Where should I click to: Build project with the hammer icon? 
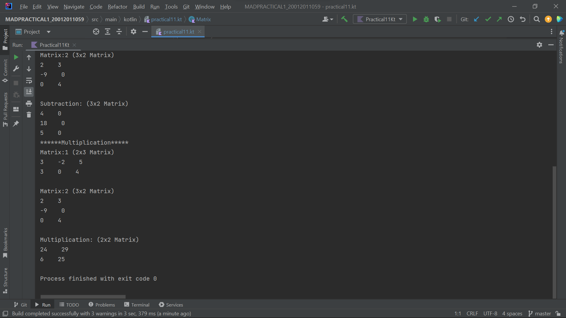click(x=344, y=19)
